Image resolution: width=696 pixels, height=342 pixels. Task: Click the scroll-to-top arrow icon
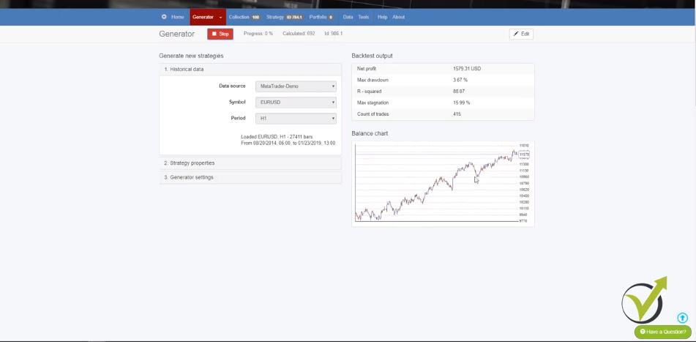point(682,318)
